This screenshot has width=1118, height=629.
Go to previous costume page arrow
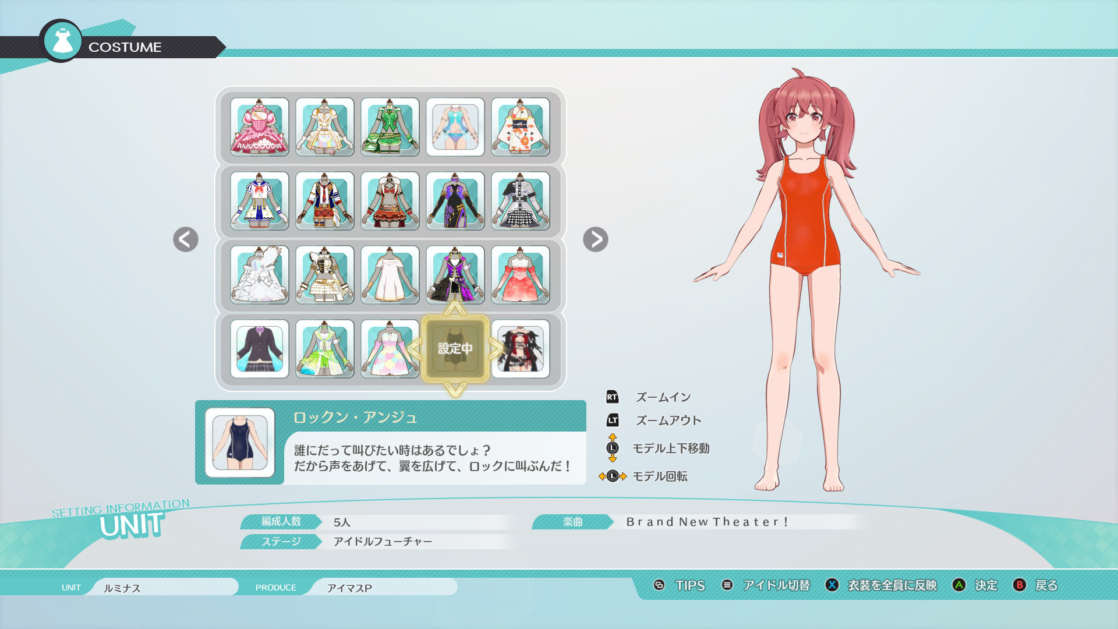coord(186,239)
